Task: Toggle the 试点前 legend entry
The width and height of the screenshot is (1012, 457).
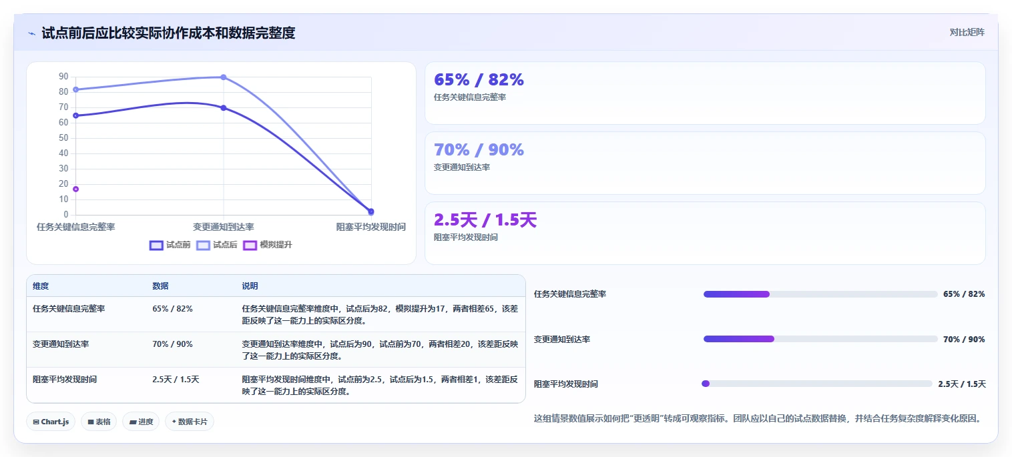Action: pos(170,245)
